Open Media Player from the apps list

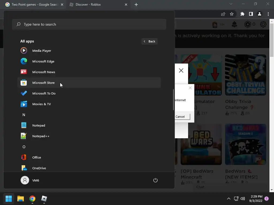tap(89, 51)
